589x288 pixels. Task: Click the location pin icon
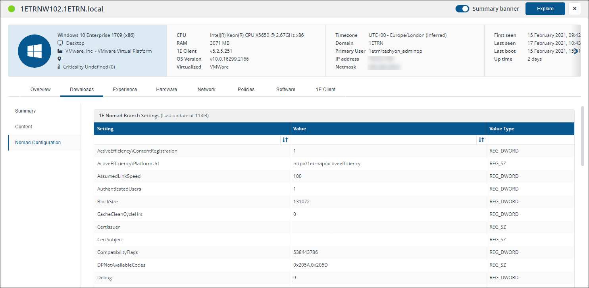(x=60, y=59)
